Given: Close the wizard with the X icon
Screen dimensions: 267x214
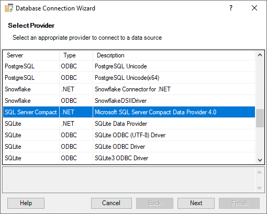Looking at the screenshot, I should coord(254,8).
